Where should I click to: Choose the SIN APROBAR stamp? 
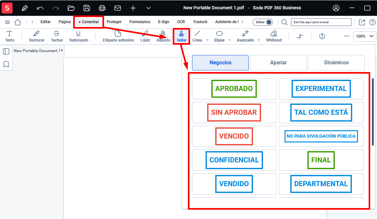[x=234, y=113]
